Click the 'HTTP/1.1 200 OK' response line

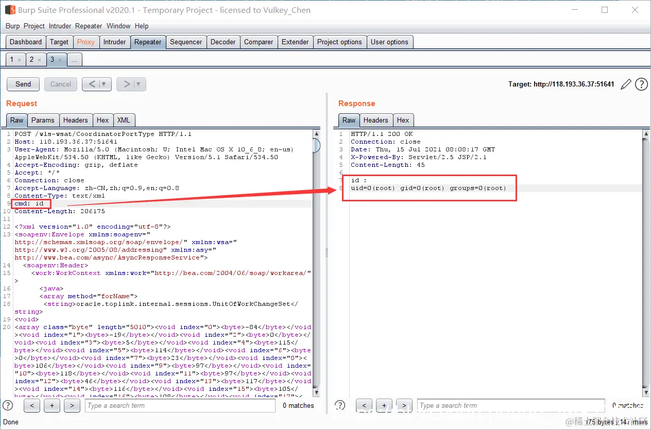[382, 134]
